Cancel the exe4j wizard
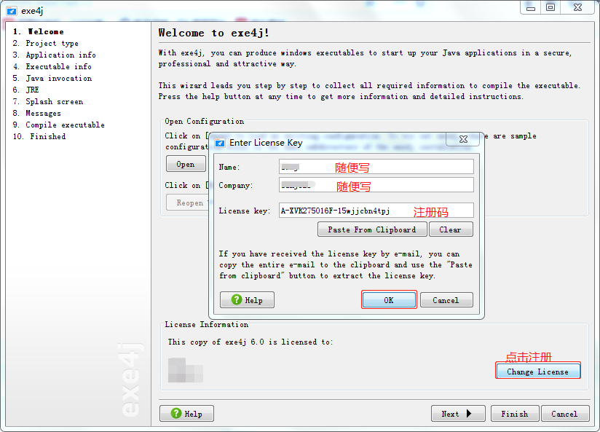Viewport: 600px width, 432px height. tap(565, 414)
